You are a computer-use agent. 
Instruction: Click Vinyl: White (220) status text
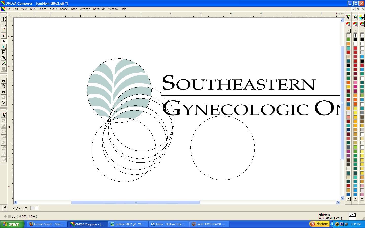(330, 218)
